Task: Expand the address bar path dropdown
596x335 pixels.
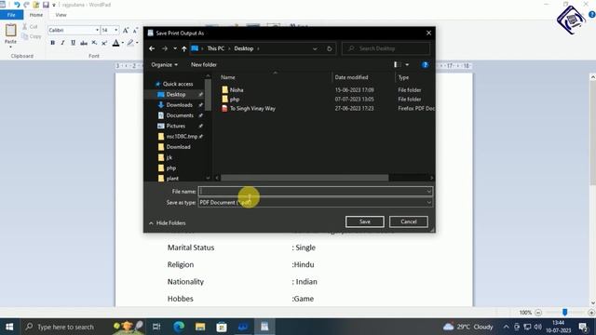Action: (315, 48)
